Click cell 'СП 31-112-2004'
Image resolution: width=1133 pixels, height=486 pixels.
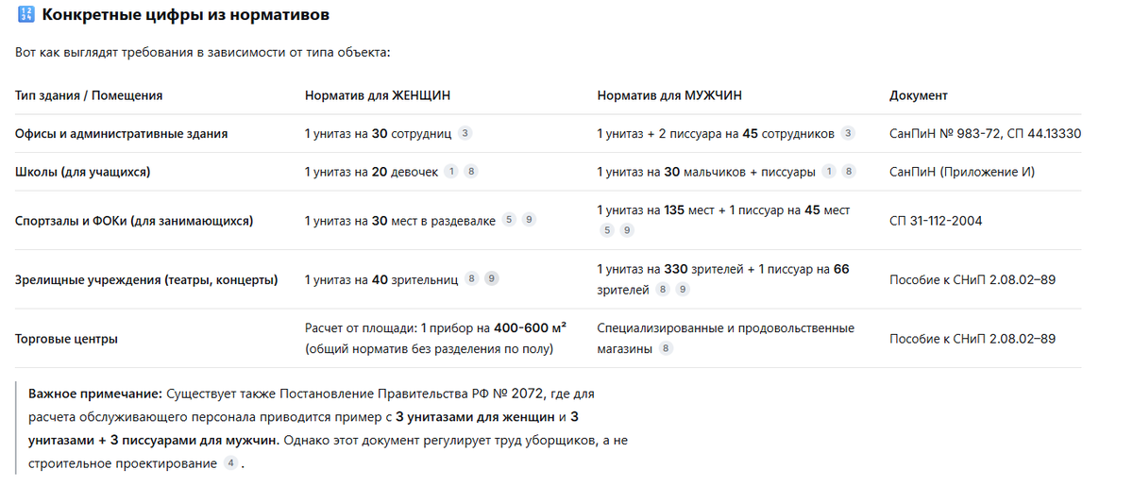pos(936,221)
